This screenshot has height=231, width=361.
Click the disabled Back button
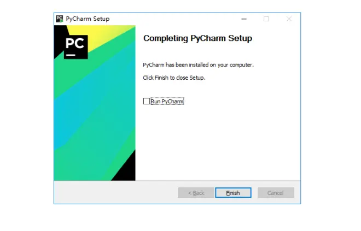[x=196, y=193]
